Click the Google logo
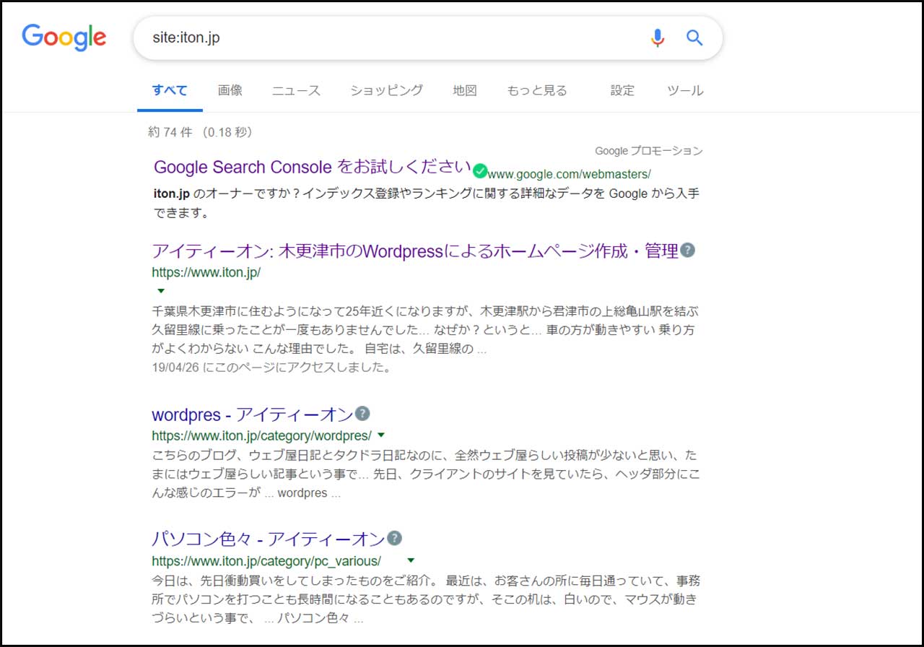 click(64, 37)
